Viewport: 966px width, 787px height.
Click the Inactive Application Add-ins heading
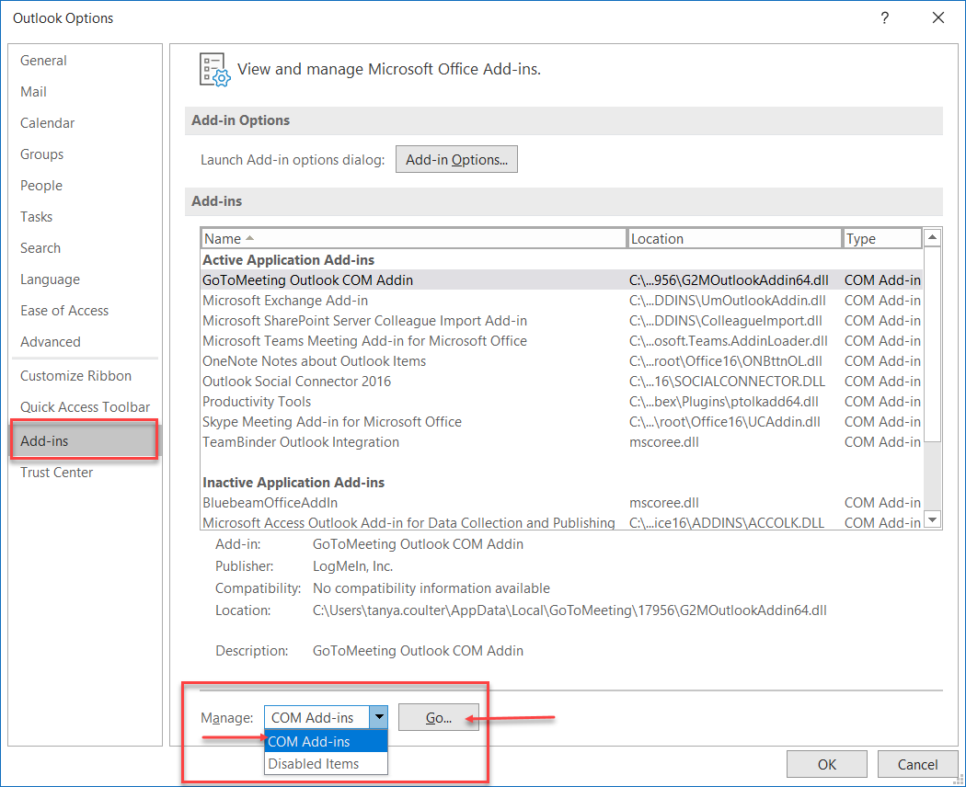tap(293, 482)
